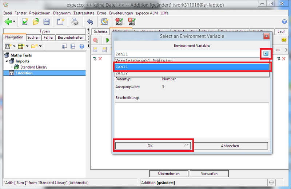291x189 pixels.
Task: Open the Projektbaum menu
Action: [40, 13]
